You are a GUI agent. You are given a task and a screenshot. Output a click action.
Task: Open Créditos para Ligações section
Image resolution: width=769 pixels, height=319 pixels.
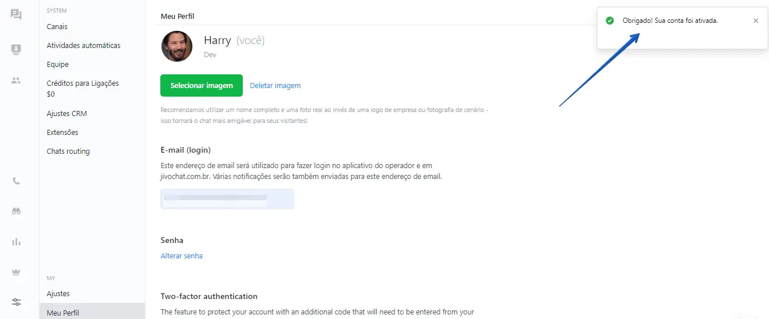pos(82,83)
